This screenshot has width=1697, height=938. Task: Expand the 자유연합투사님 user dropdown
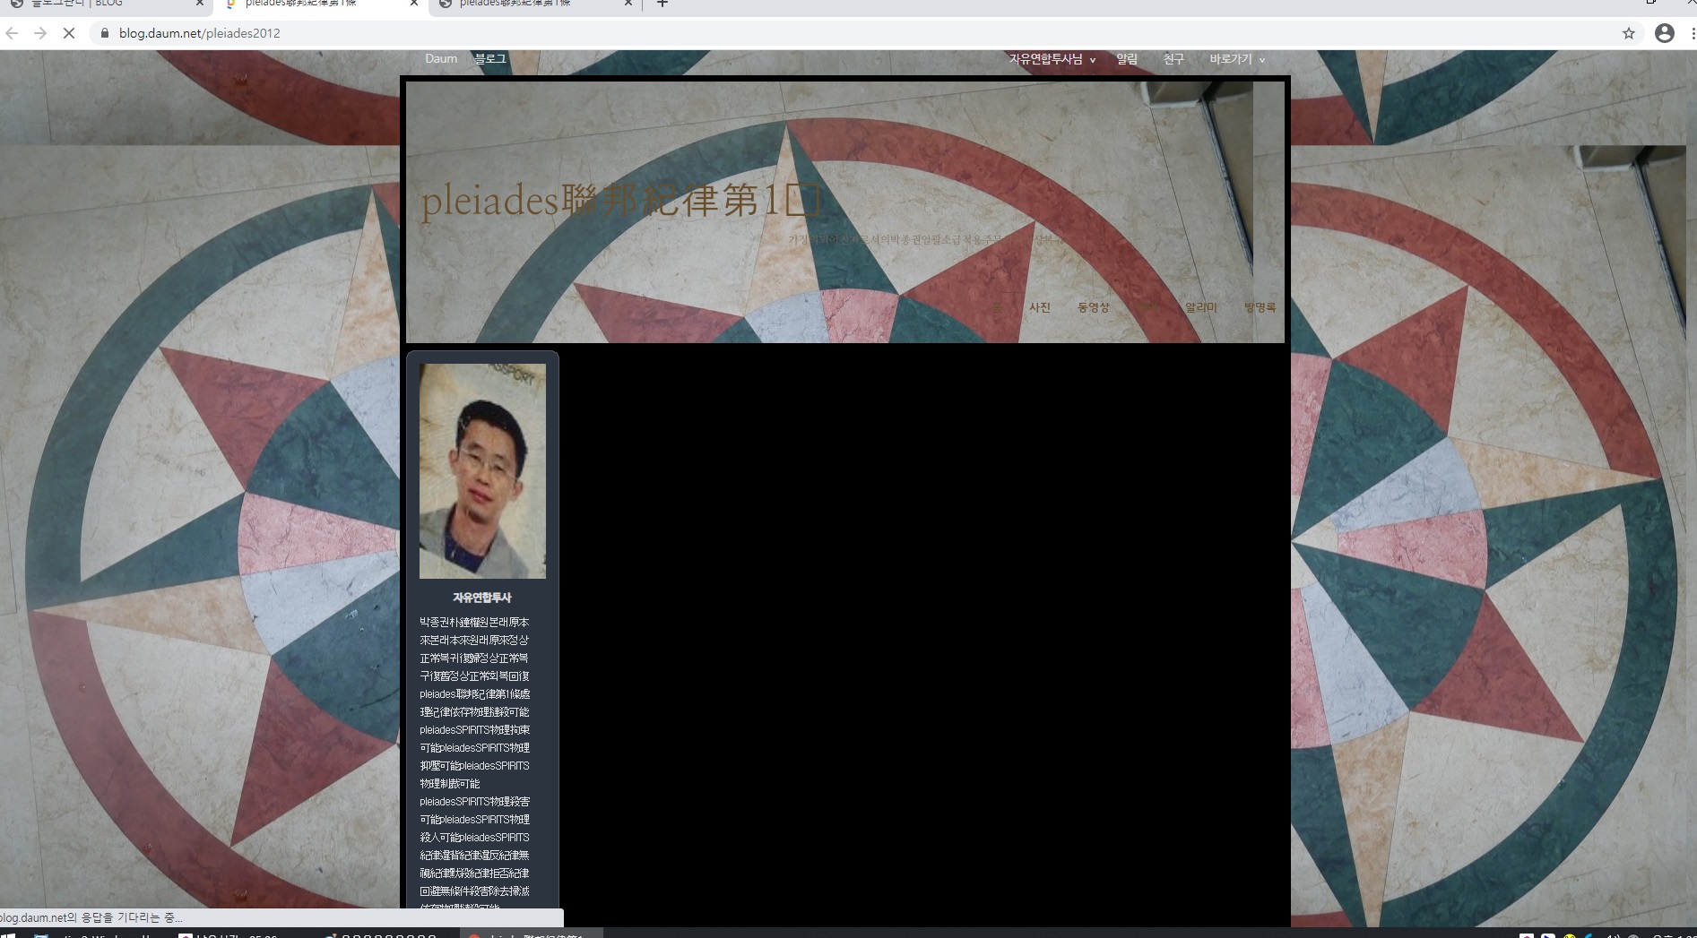tap(1052, 59)
